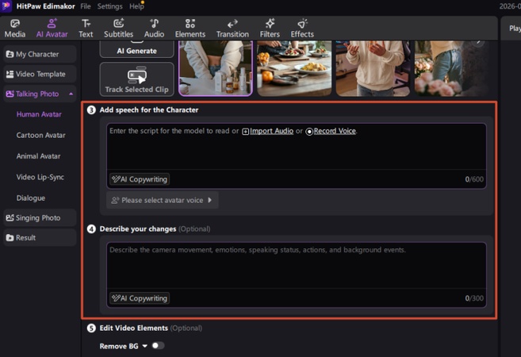Open the Settings menu

109,6
